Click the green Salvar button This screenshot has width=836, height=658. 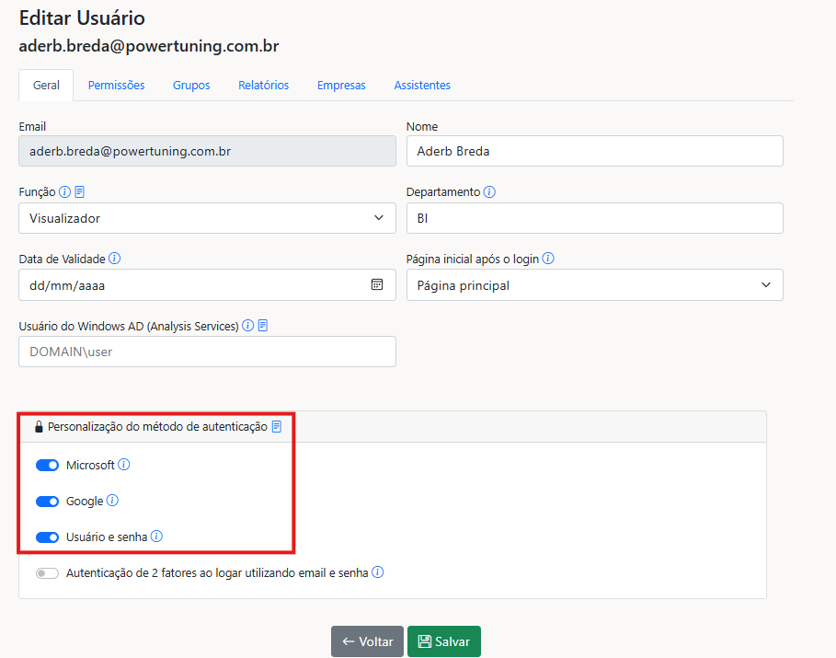tap(443, 641)
